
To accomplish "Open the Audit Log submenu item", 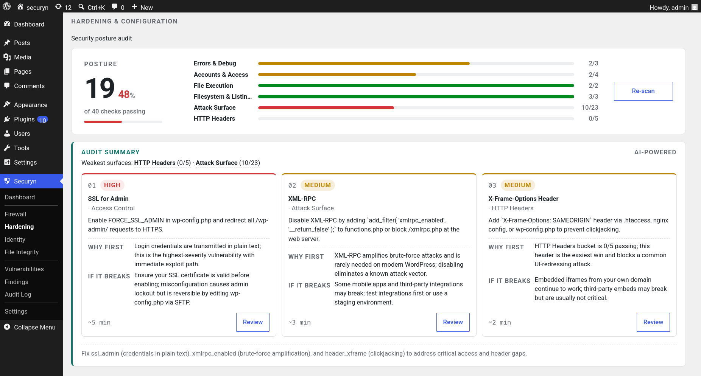I will [x=18, y=294].
